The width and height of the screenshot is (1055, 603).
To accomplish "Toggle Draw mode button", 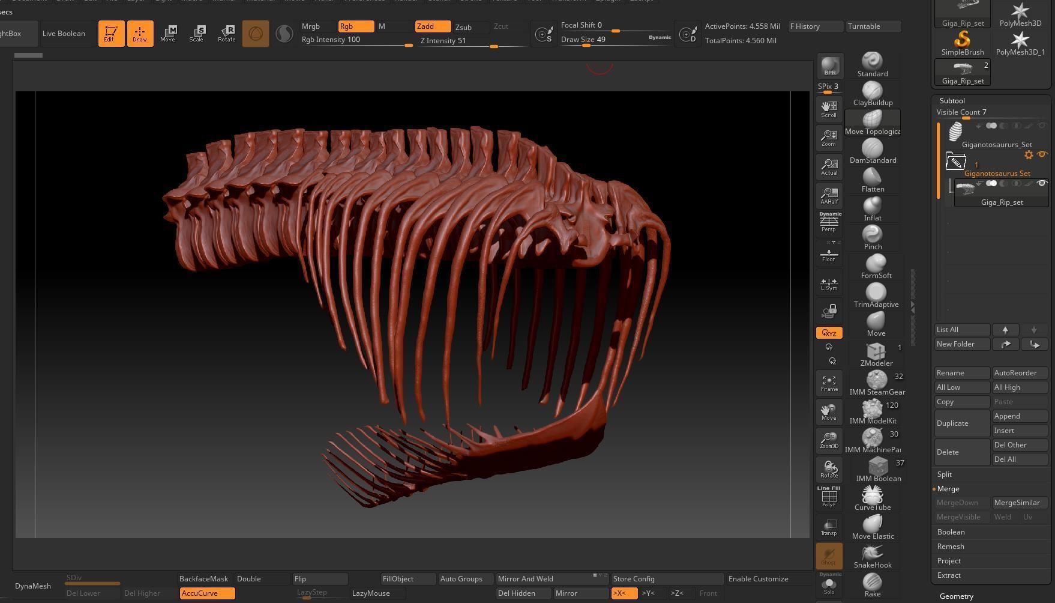I will click(140, 33).
